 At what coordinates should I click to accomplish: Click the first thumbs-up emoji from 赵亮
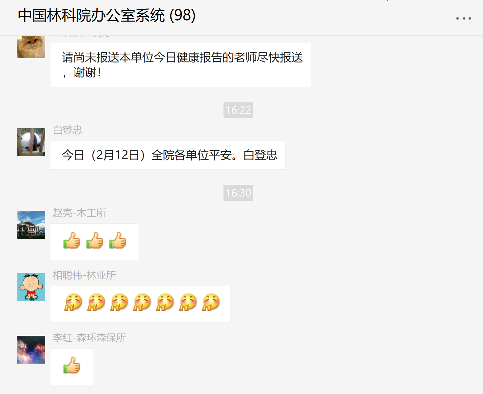pos(72,240)
